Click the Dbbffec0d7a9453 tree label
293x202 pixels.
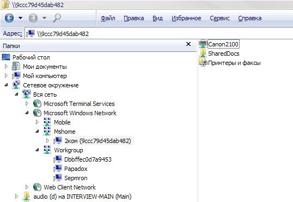click(88, 159)
